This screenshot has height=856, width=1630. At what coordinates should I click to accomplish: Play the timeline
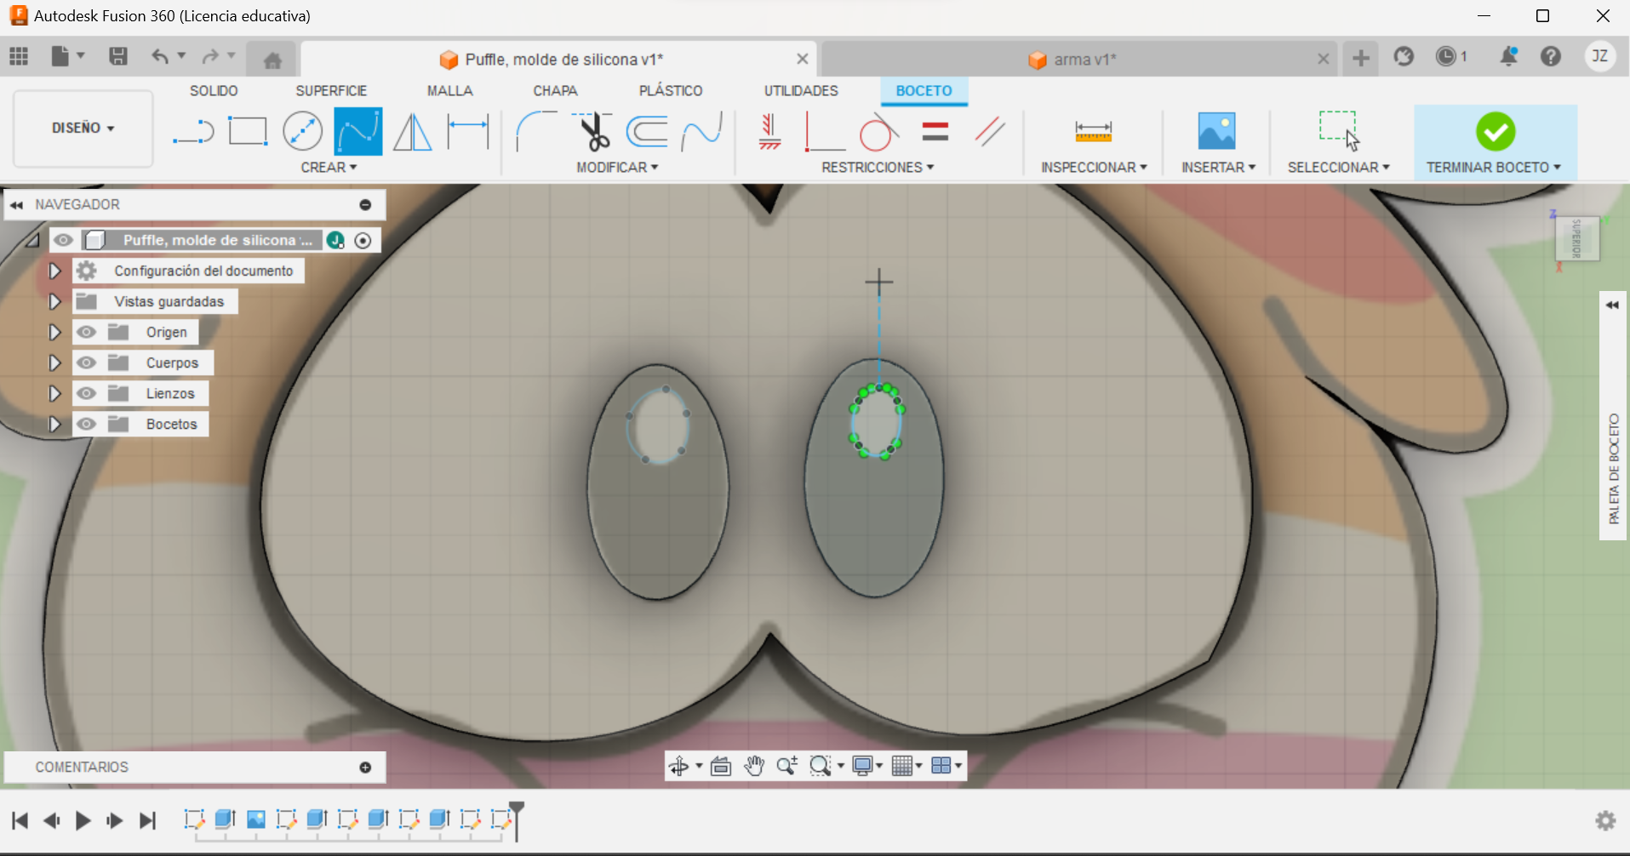click(83, 821)
